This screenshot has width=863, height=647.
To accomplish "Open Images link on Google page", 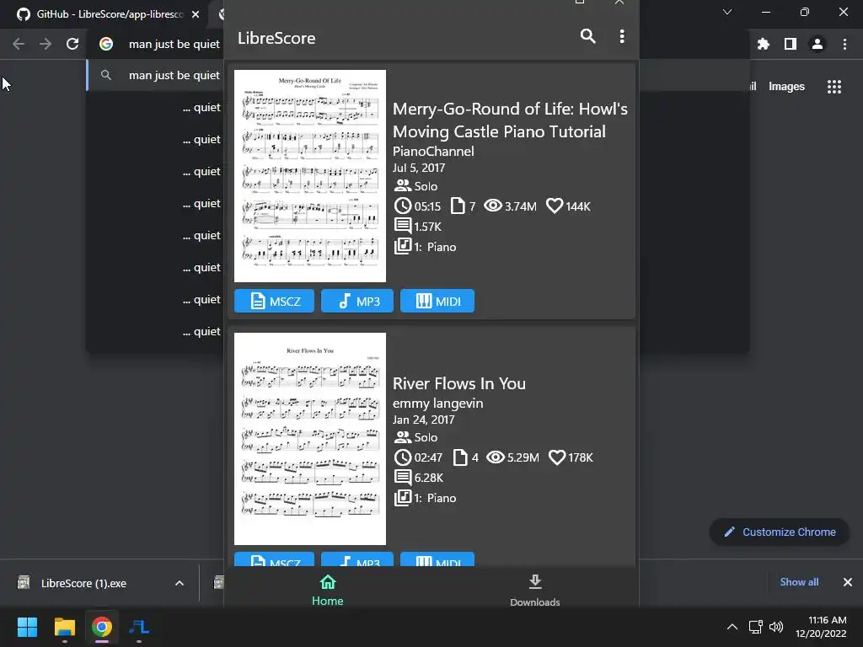I will pyautogui.click(x=786, y=87).
